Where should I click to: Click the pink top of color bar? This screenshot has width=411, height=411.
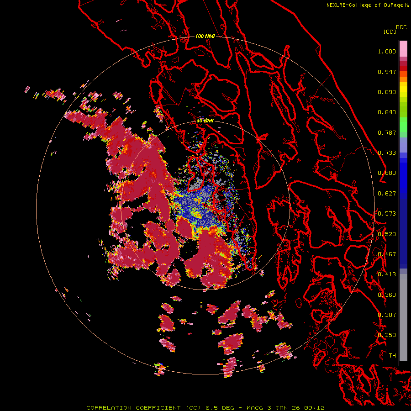click(x=403, y=48)
